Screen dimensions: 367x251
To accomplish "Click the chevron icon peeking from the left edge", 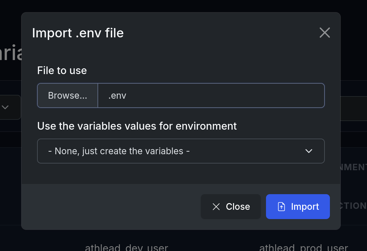I will (x=5, y=107).
